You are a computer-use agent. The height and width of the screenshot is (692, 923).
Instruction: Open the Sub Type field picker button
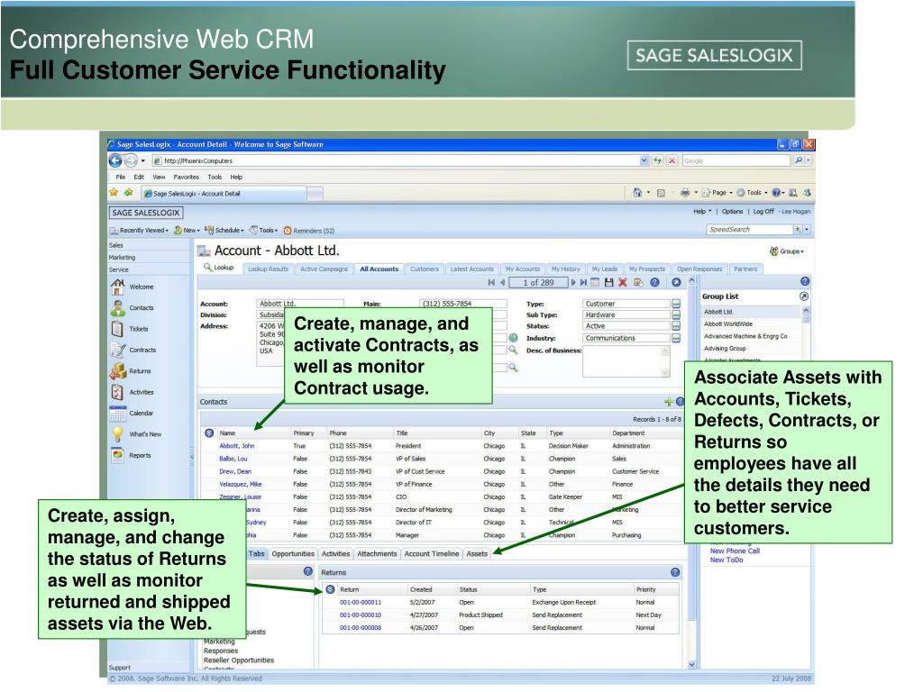[676, 315]
